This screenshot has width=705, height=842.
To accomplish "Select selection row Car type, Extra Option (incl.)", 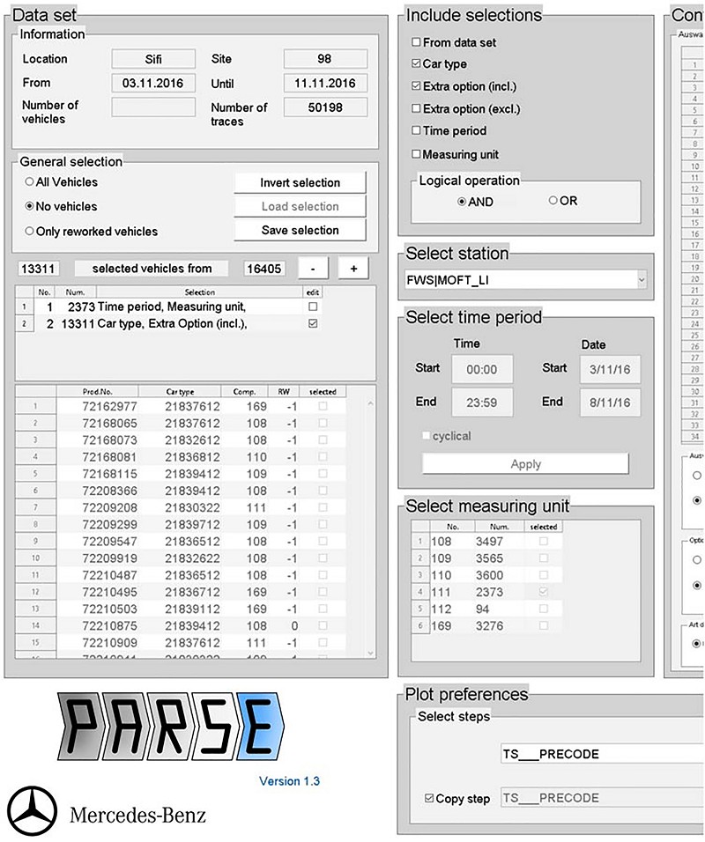I will pos(168,323).
